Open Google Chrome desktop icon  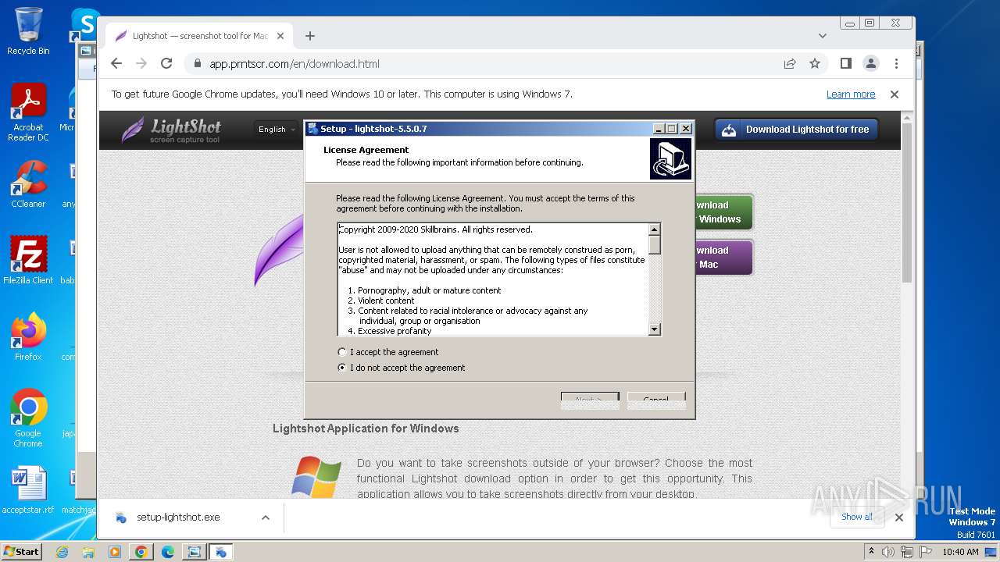tap(28, 418)
